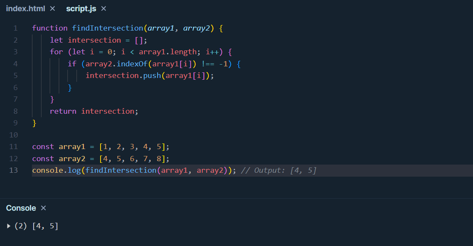Click 'let intersection = [];' on line 2
The height and width of the screenshot is (246, 473).
pyautogui.click(x=98, y=40)
